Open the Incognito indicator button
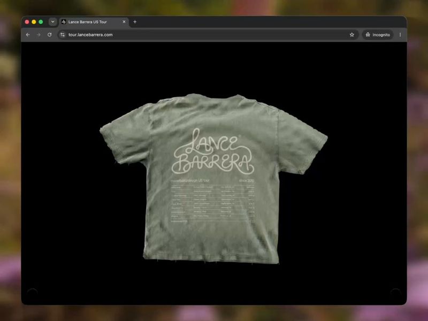Viewport: 428px width, 321px height. (x=378, y=35)
